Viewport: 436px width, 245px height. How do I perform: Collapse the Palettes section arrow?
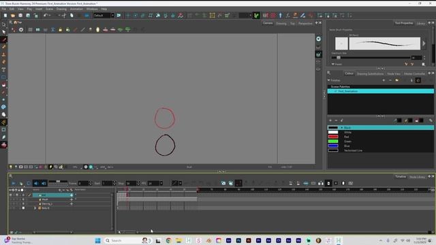click(328, 80)
